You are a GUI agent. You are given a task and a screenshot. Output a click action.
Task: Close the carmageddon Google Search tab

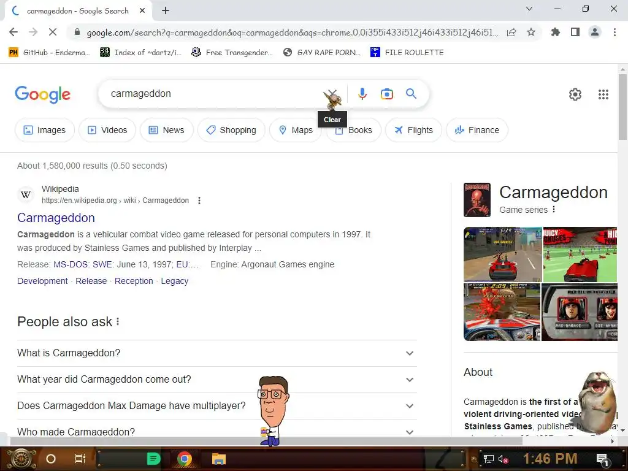coord(142,11)
